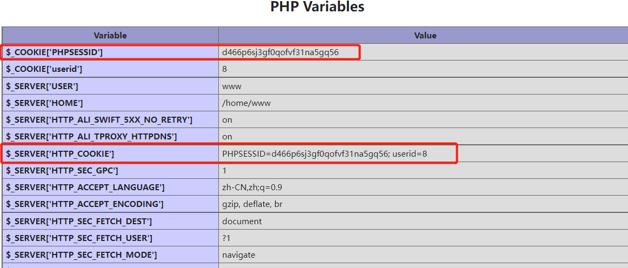The image size is (628, 268).
Task: Select the $_COOKIE['userid'] variable cell
Action: tap(110, 69)
